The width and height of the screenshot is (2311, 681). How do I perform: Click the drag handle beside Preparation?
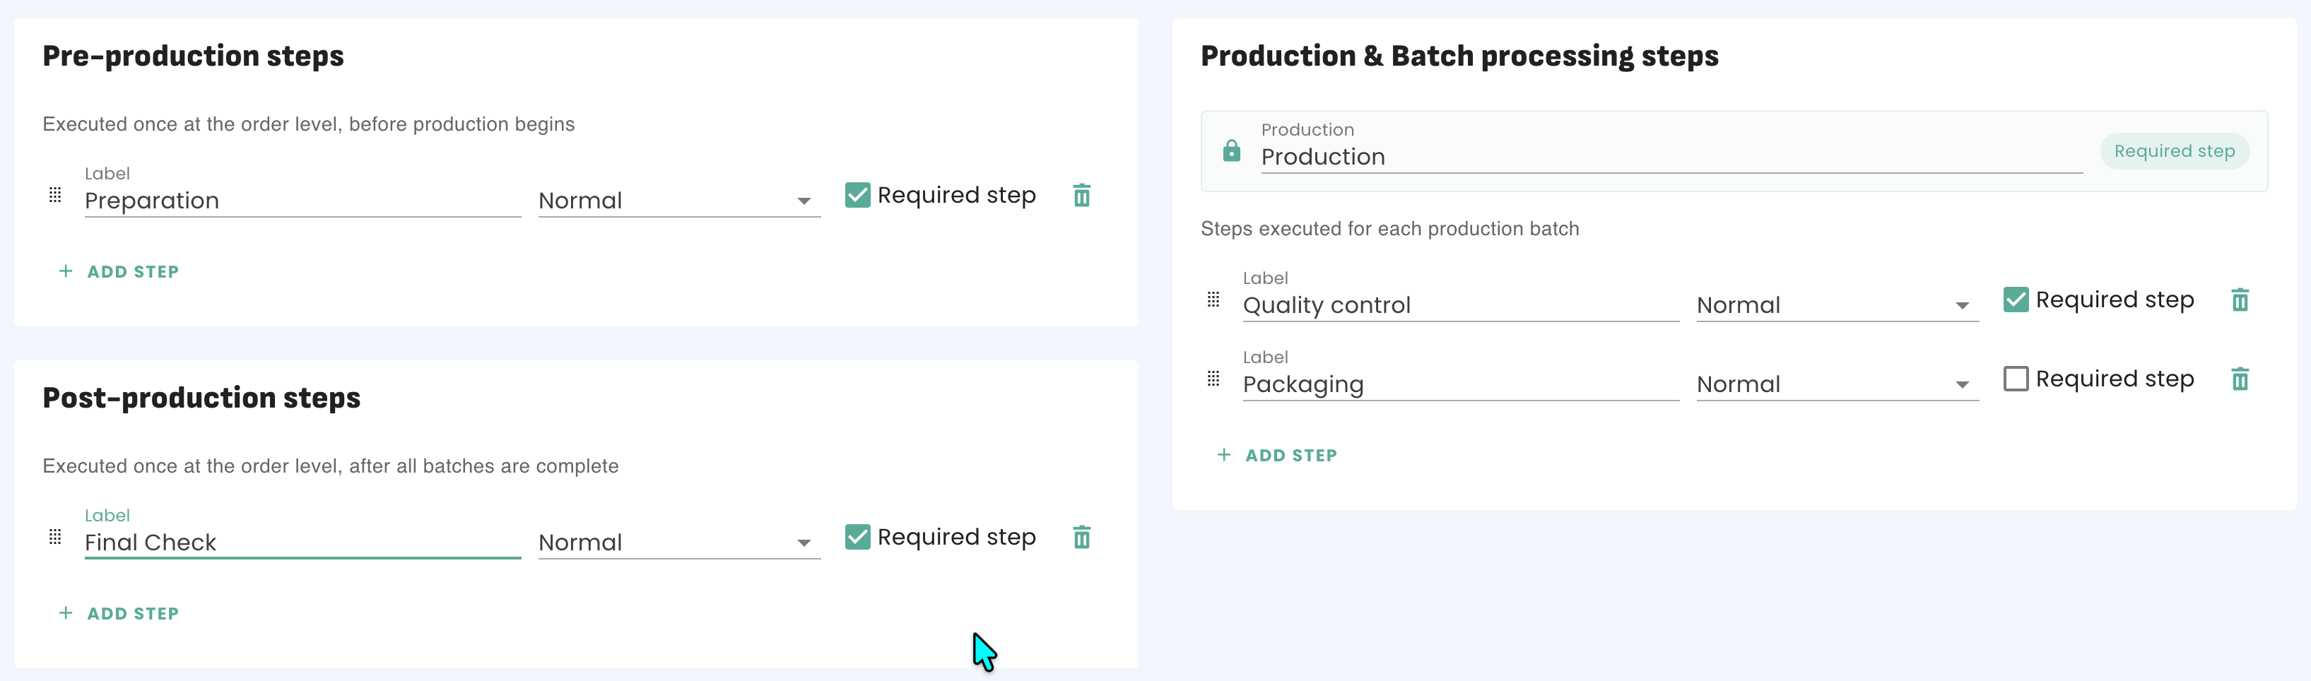(x=54, y=195)
